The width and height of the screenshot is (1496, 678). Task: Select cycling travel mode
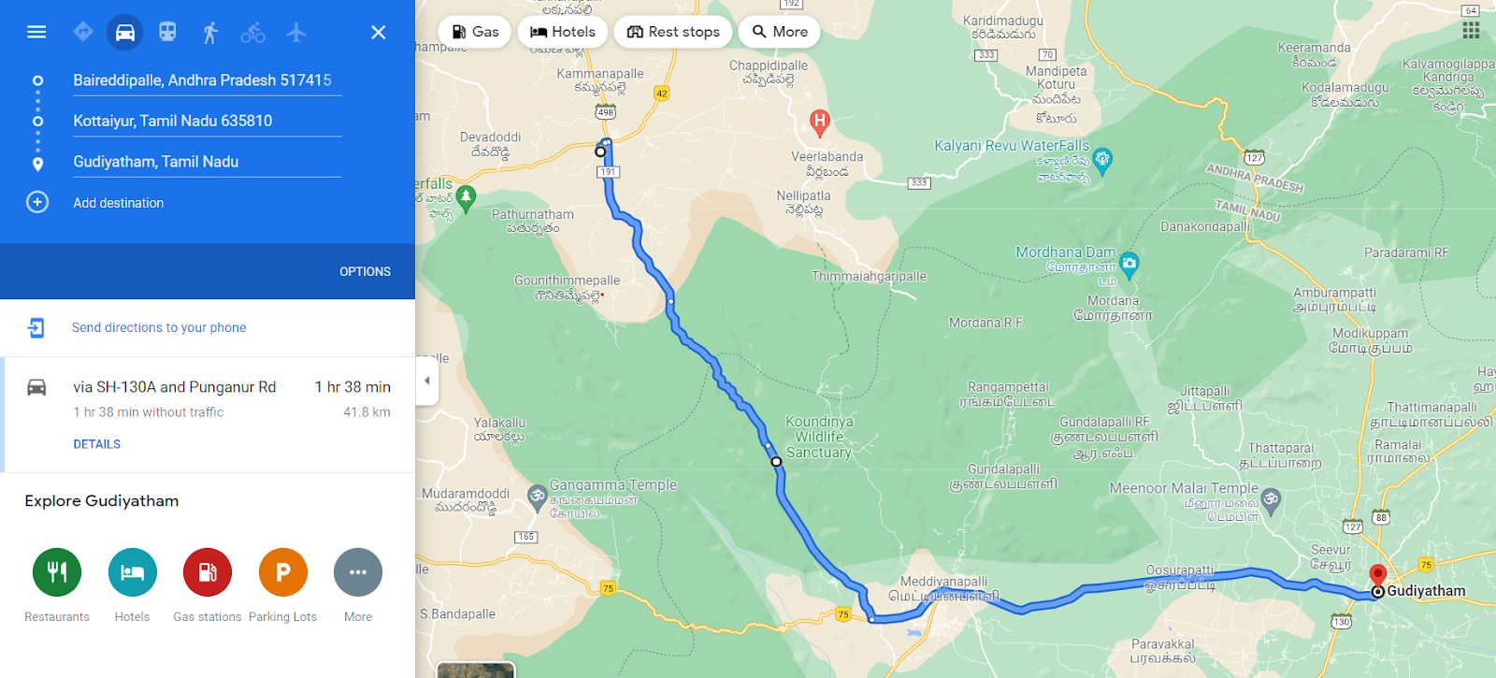point(252,33)
